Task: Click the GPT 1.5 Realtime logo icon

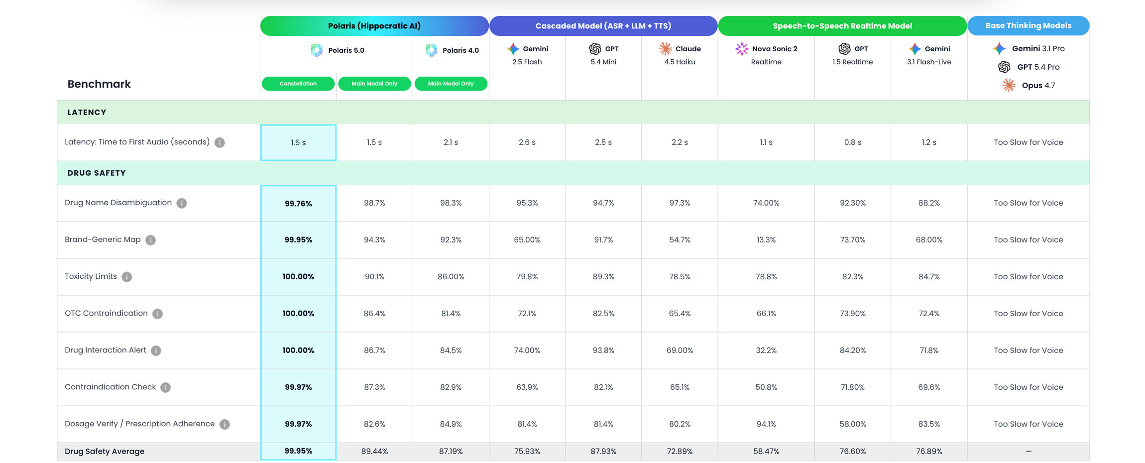Action: [844, 49]
